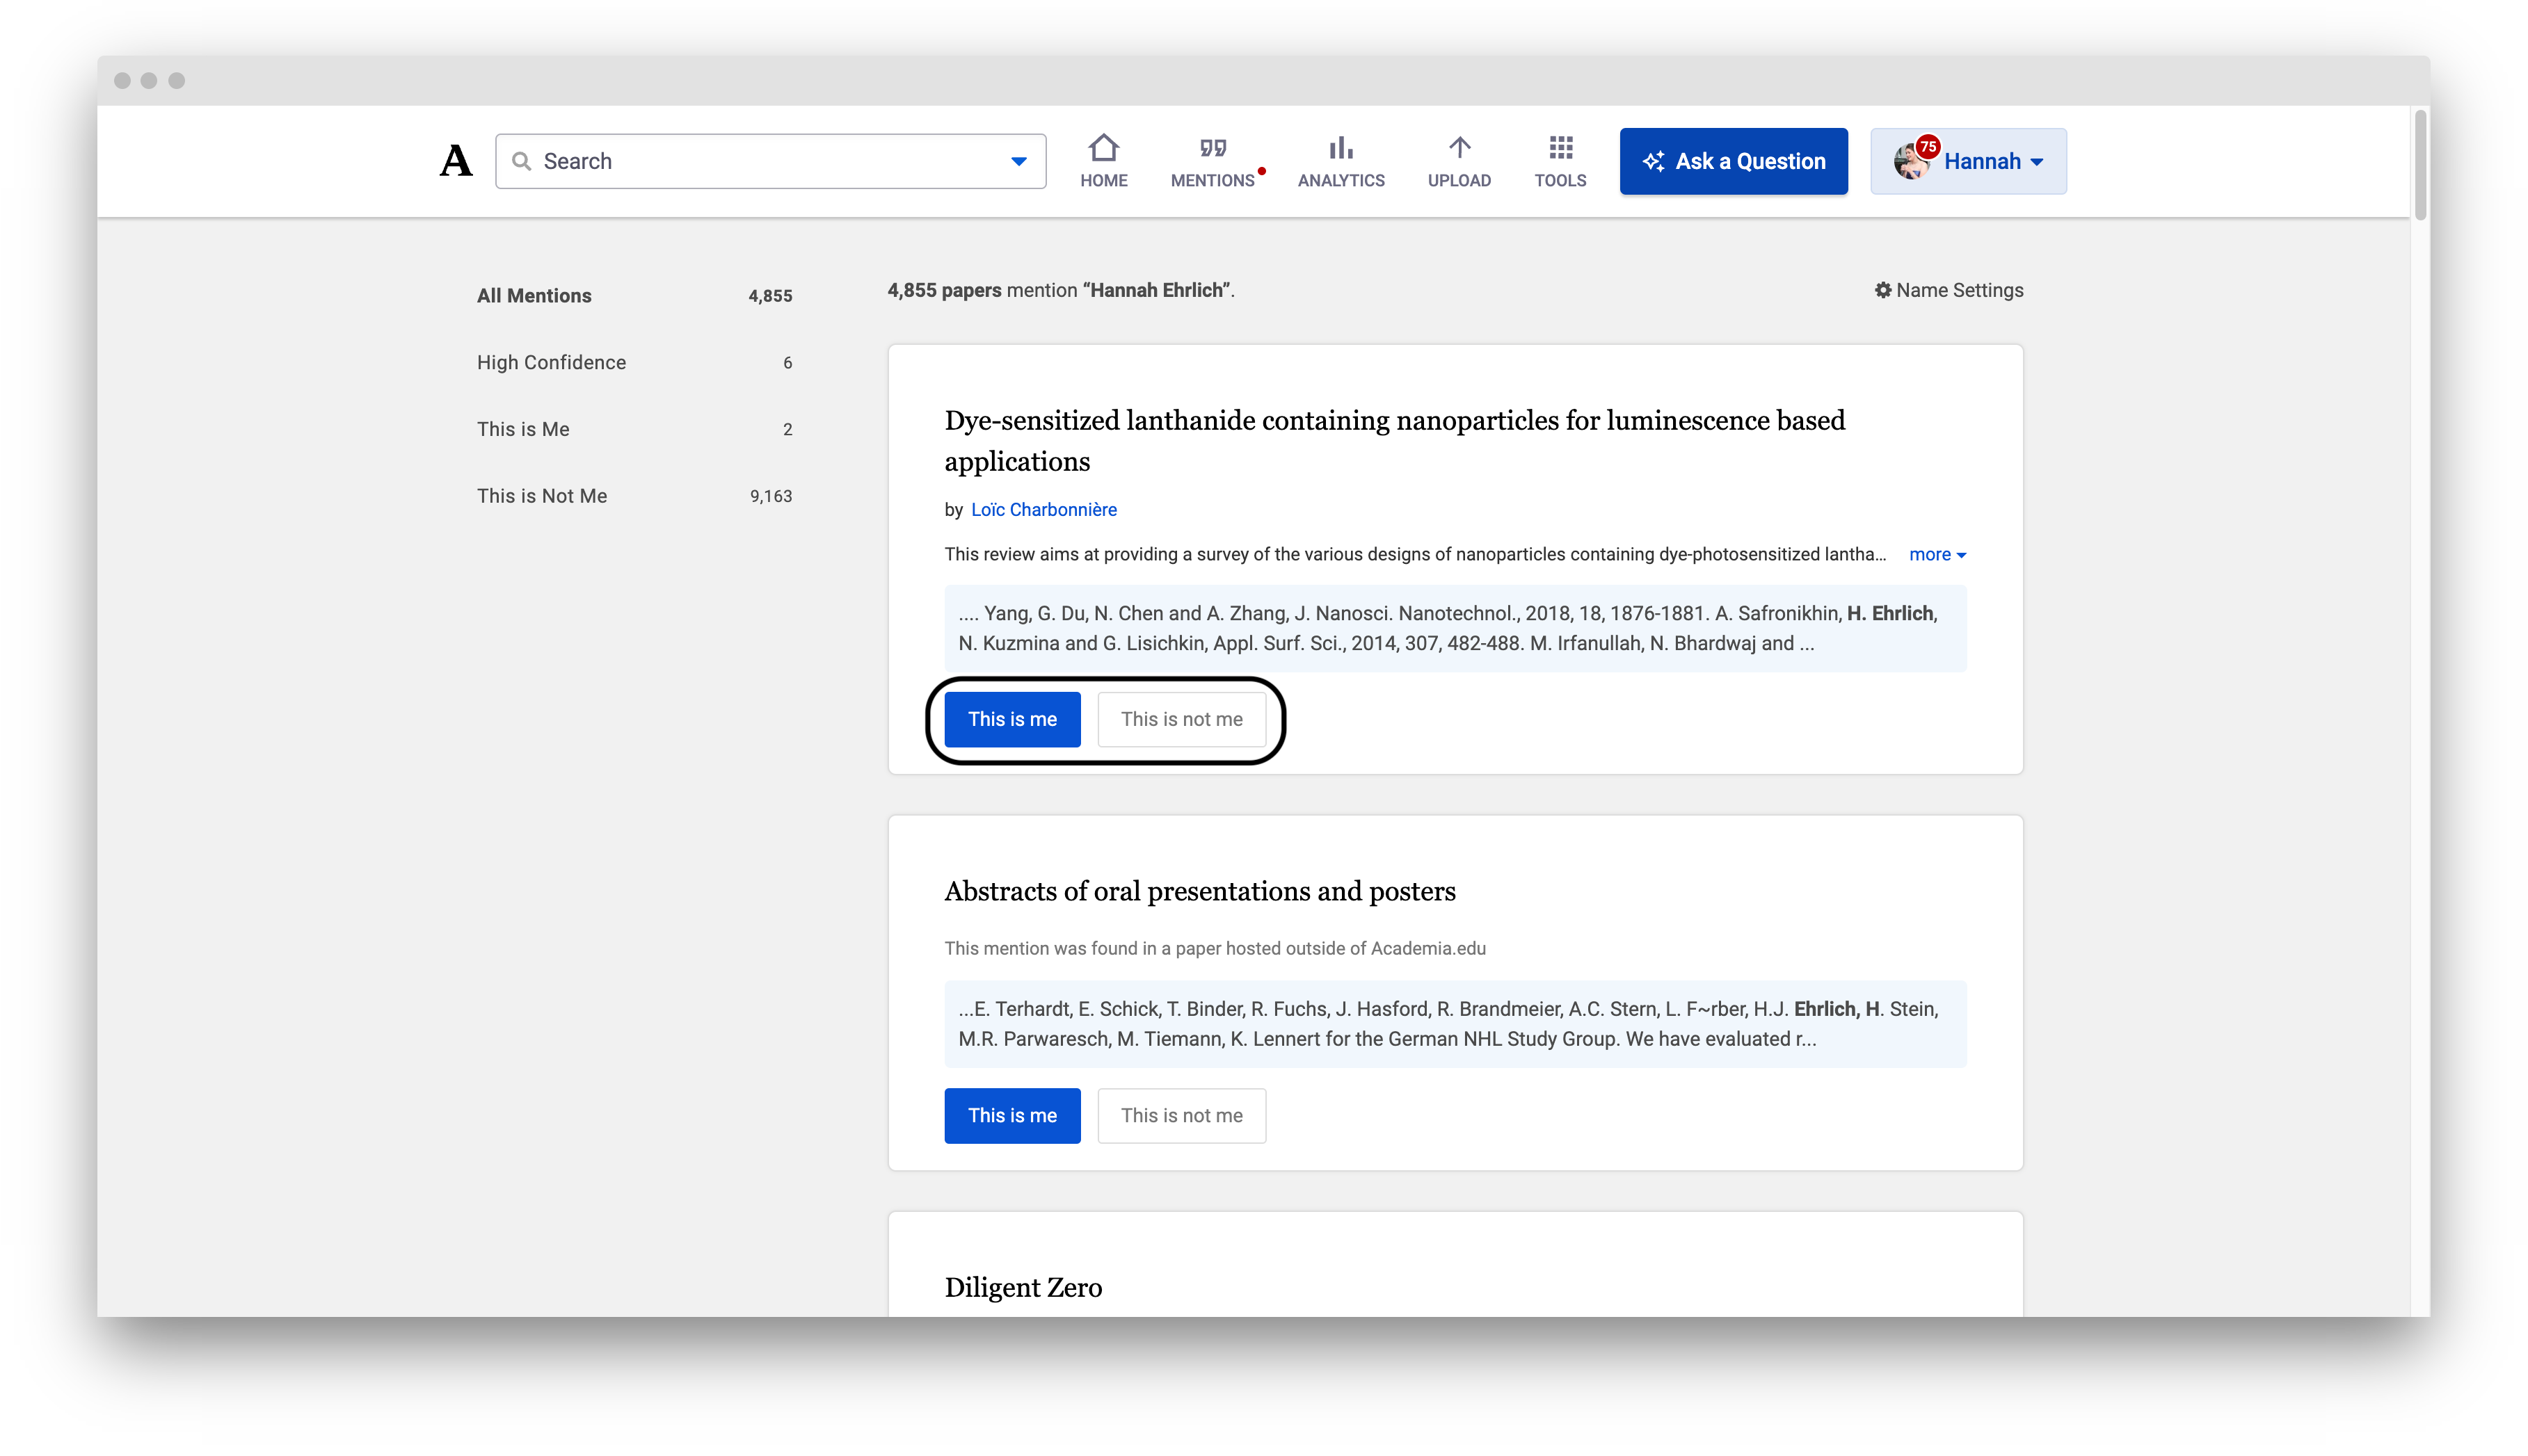Focus the Search input field
Viewport: 2528px width, 1456px height.
tap(770, 161)
